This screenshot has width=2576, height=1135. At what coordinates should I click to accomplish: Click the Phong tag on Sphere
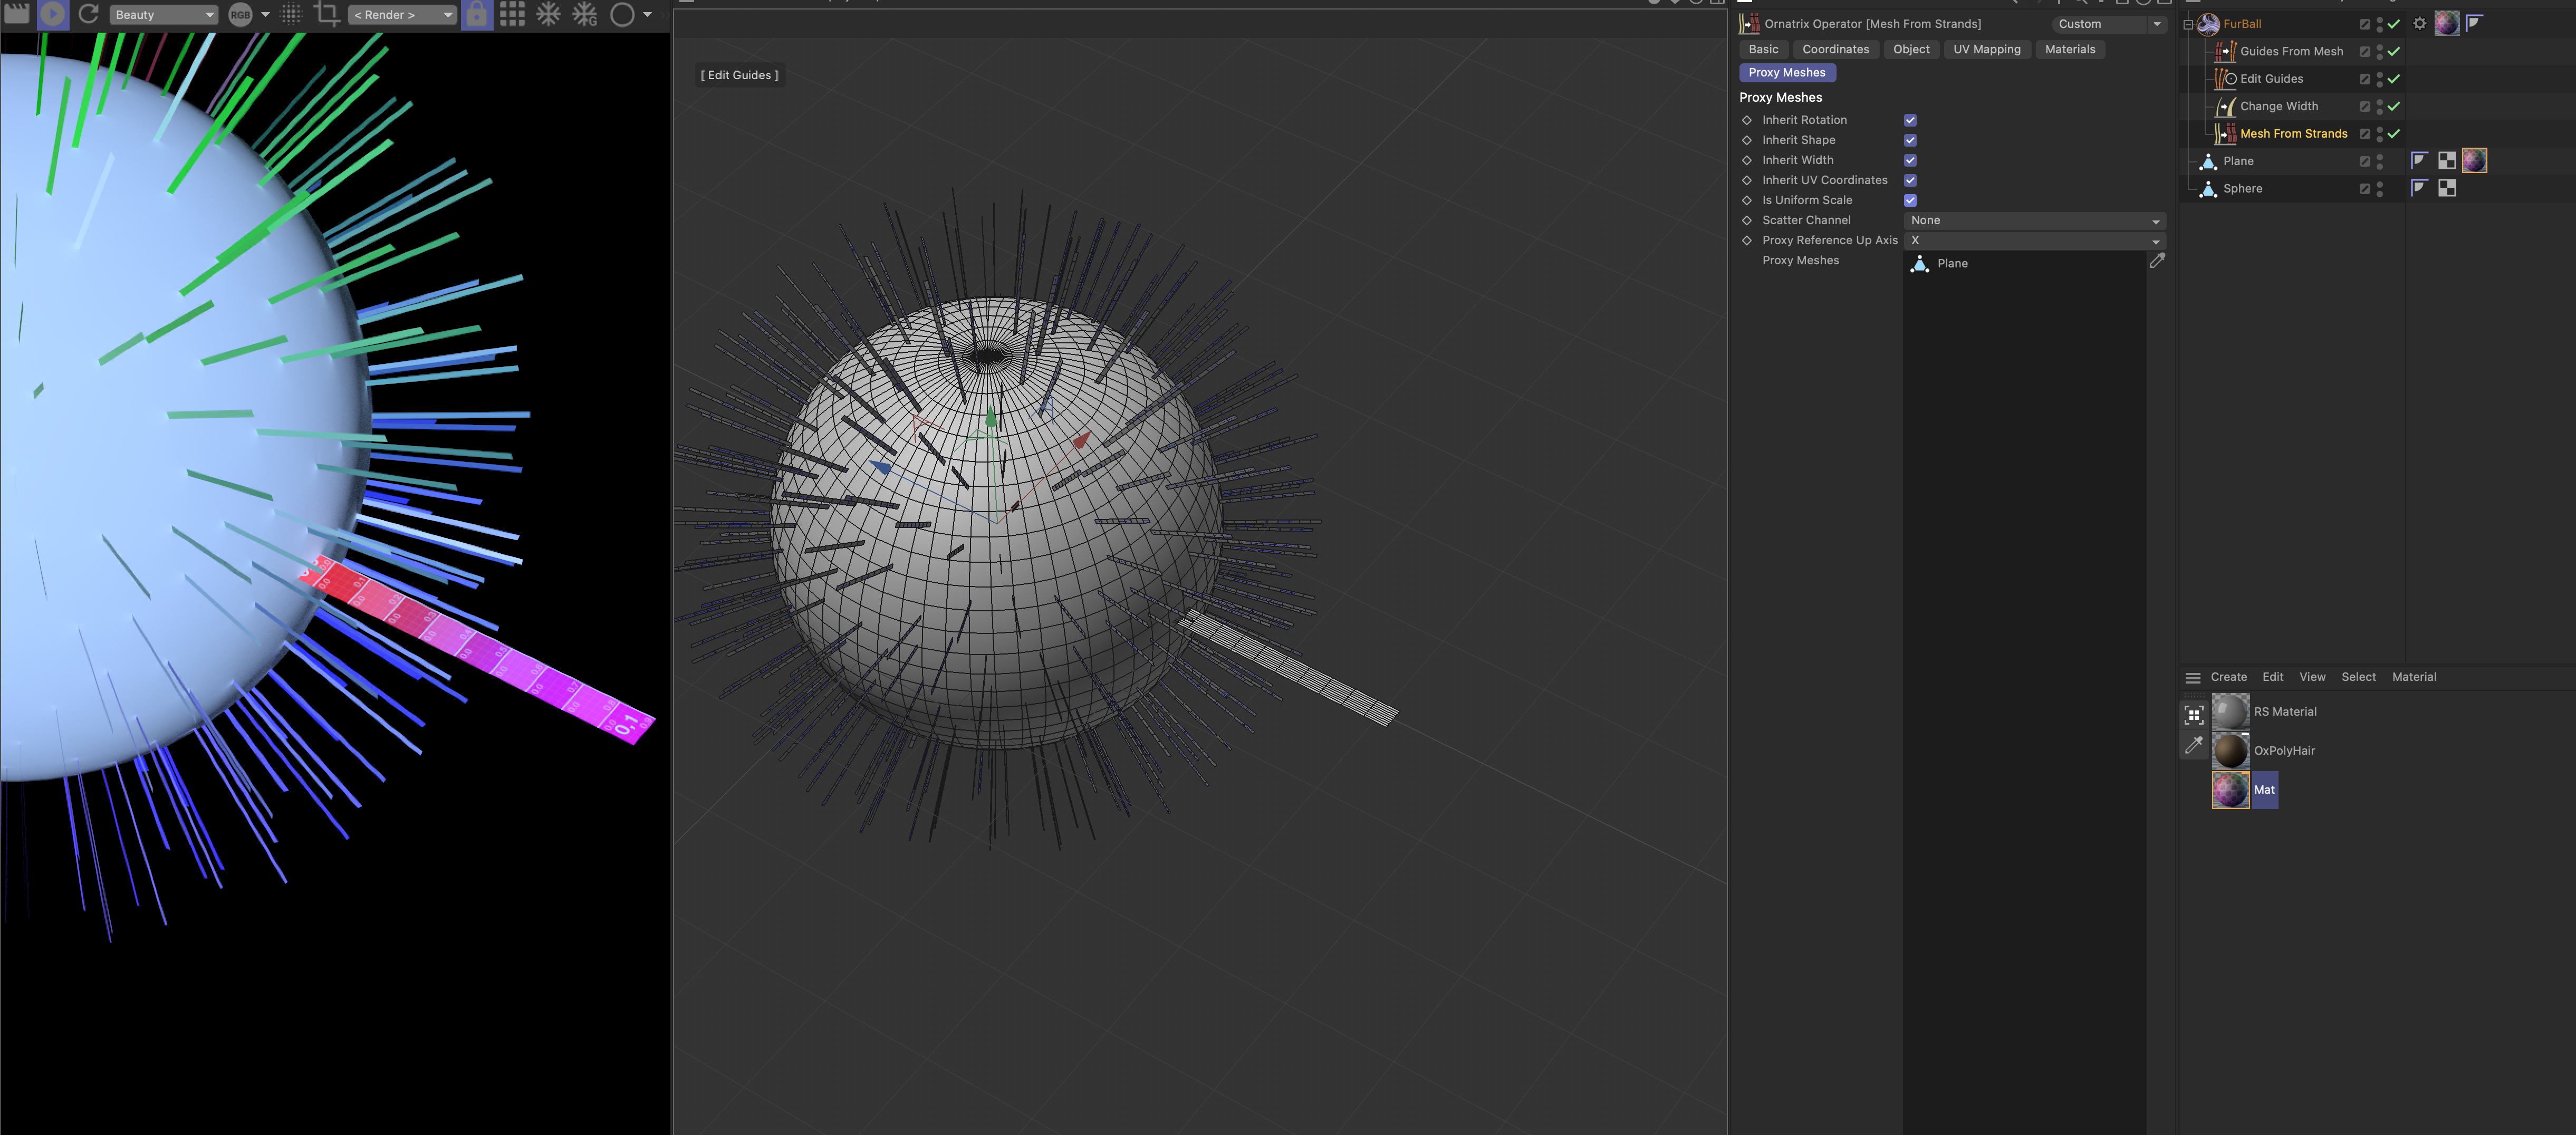(x=2419, y=188)
